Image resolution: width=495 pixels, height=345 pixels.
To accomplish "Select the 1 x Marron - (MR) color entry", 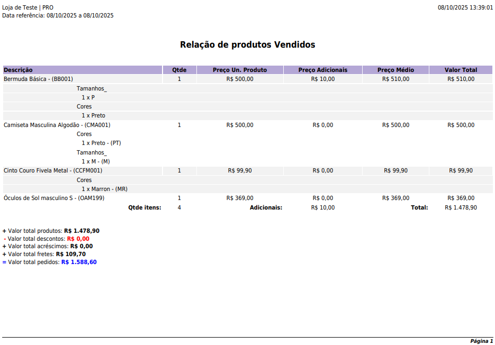I will 104,189.
